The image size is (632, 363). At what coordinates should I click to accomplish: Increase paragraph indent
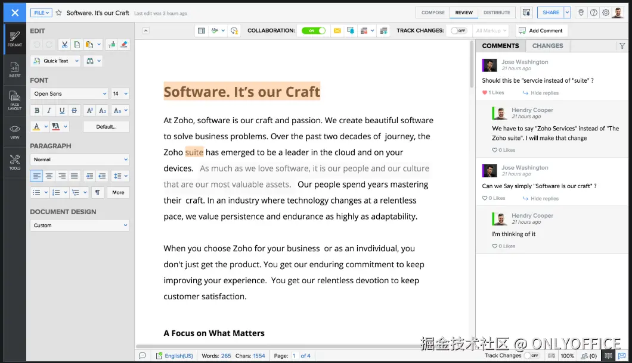[89, 176]
